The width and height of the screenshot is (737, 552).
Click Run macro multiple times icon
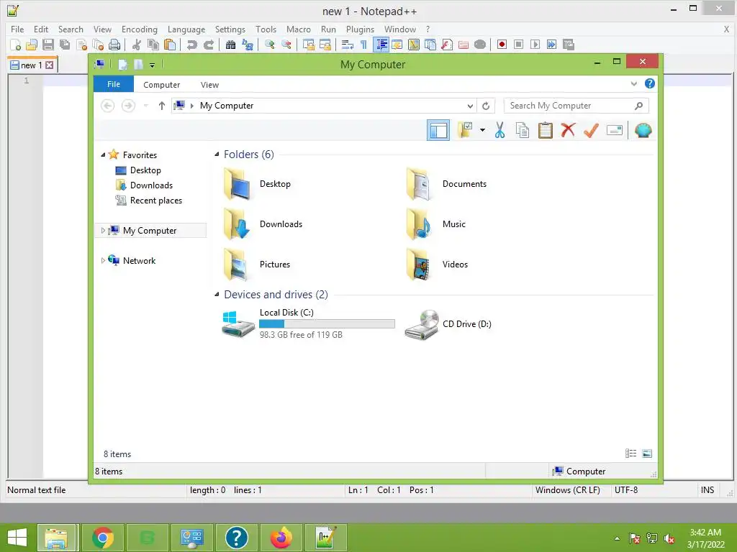(552, 45)
